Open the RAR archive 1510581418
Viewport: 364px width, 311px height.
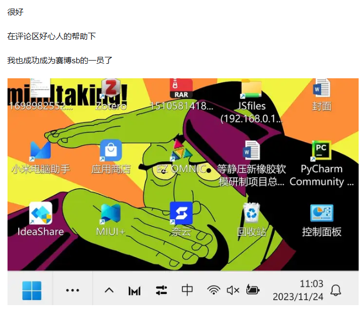tap(181, 88)
